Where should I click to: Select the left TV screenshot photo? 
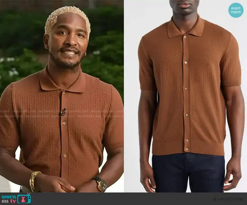(x=62, y=96)
